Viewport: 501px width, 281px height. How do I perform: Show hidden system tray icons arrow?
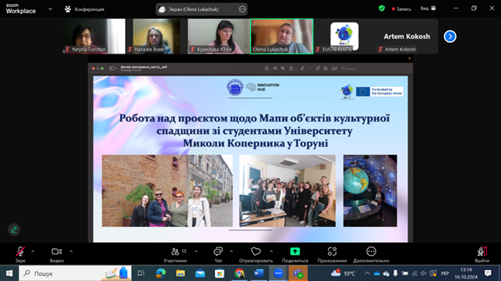click(x=367, y=273)
